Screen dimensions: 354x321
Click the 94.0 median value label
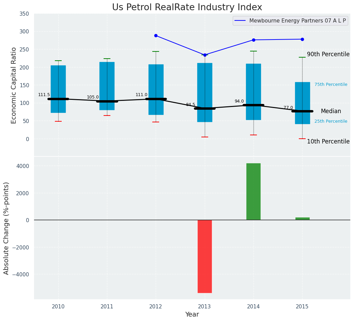click(x=239, y=101)
